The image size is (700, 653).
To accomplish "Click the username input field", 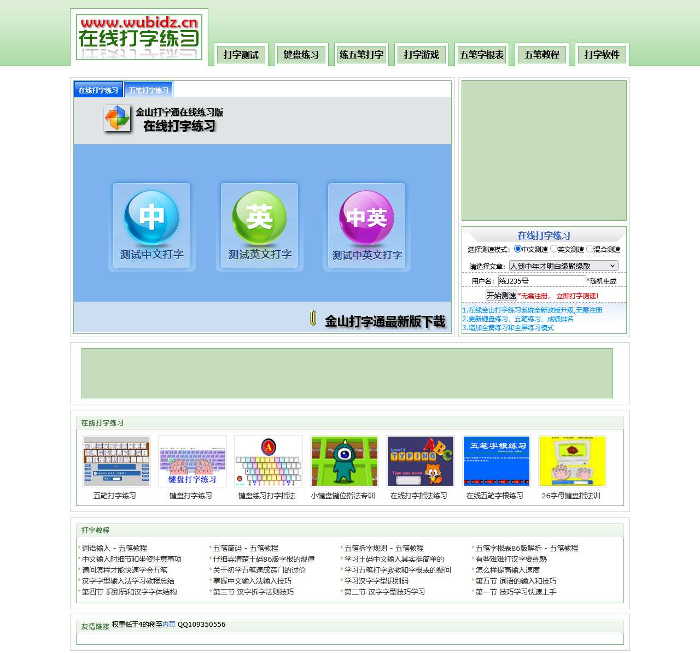I will coord(541,280).
